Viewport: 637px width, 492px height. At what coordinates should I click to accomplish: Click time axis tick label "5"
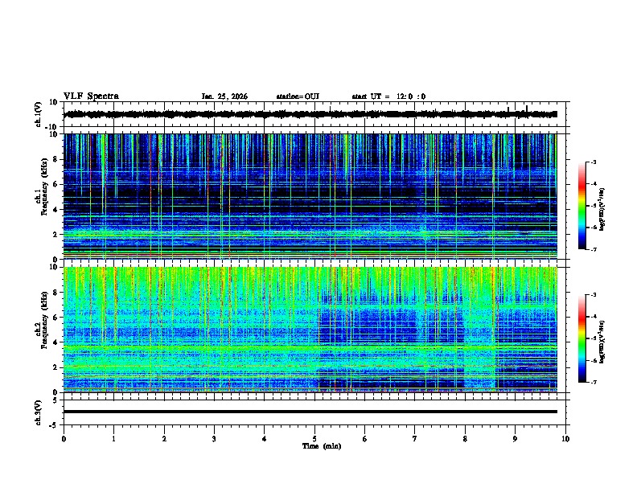pyautogui.click(x=314, y=439)
